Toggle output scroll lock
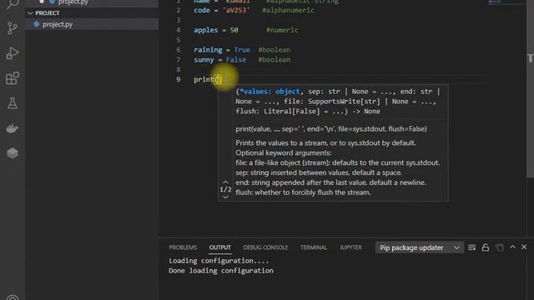 coord(486,247)
